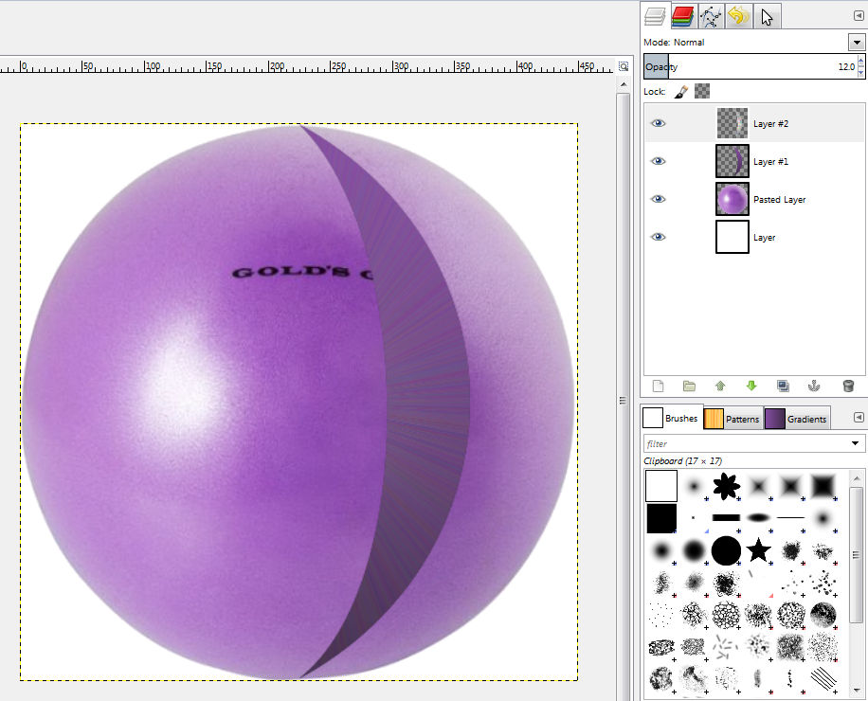The height and width of the screenshot is (701, 868).
Task: Hide Layer #2 using its eye icon
Action: tap(658, 123)
